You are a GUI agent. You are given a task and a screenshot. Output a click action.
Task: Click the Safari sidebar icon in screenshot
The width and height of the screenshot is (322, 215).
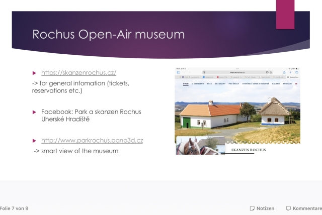tap(178, 72)
